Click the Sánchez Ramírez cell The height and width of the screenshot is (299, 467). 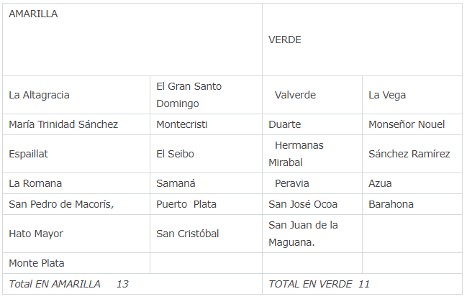click(409, 154)
